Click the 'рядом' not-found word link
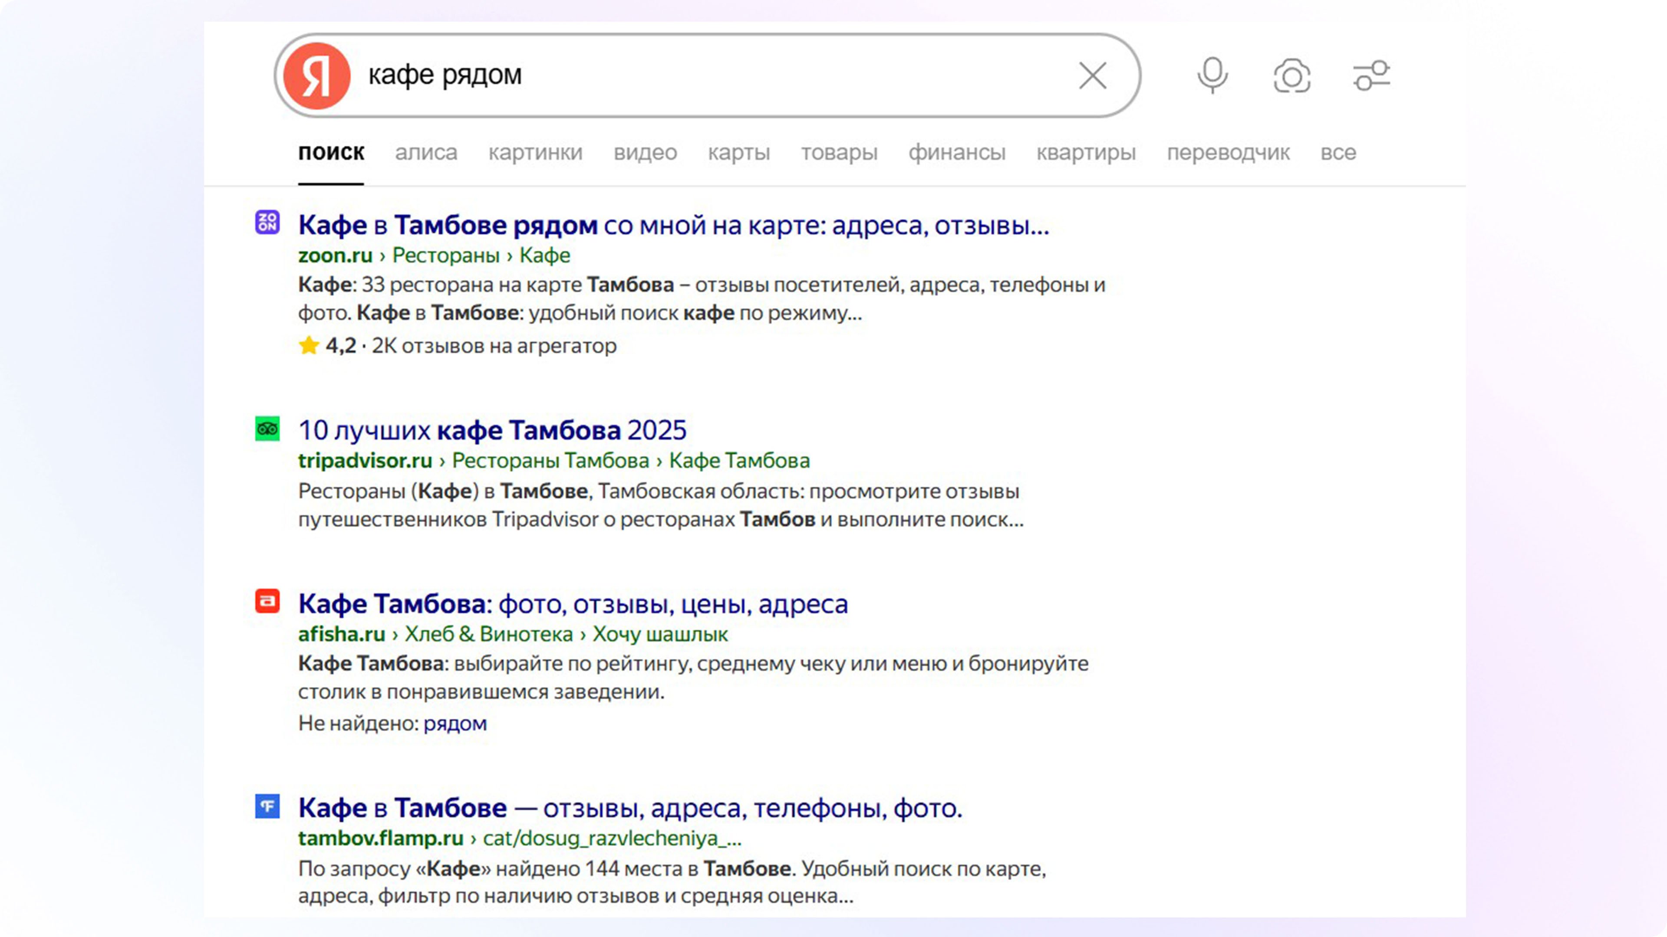1667x937 pixels. pyautogui.click(x=455, y=723)
